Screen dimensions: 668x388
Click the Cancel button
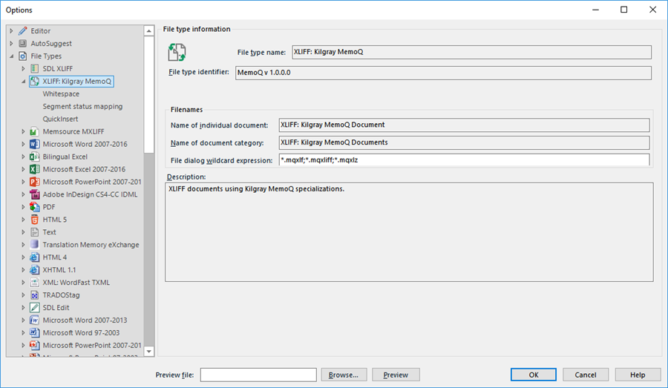pyautogui.click(x=586, y=375)
